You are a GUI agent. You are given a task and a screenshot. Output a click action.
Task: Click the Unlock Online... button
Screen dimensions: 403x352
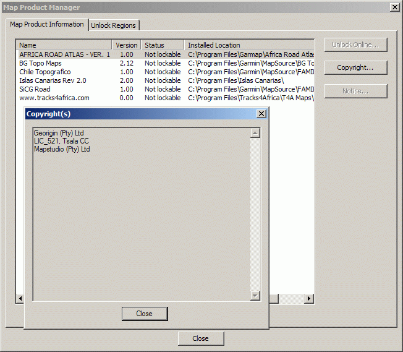(x=355, y=45)
